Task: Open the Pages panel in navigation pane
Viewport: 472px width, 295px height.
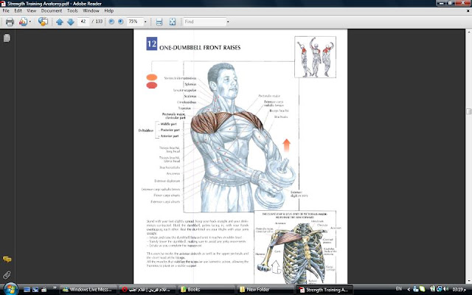Action: [7, 38]
